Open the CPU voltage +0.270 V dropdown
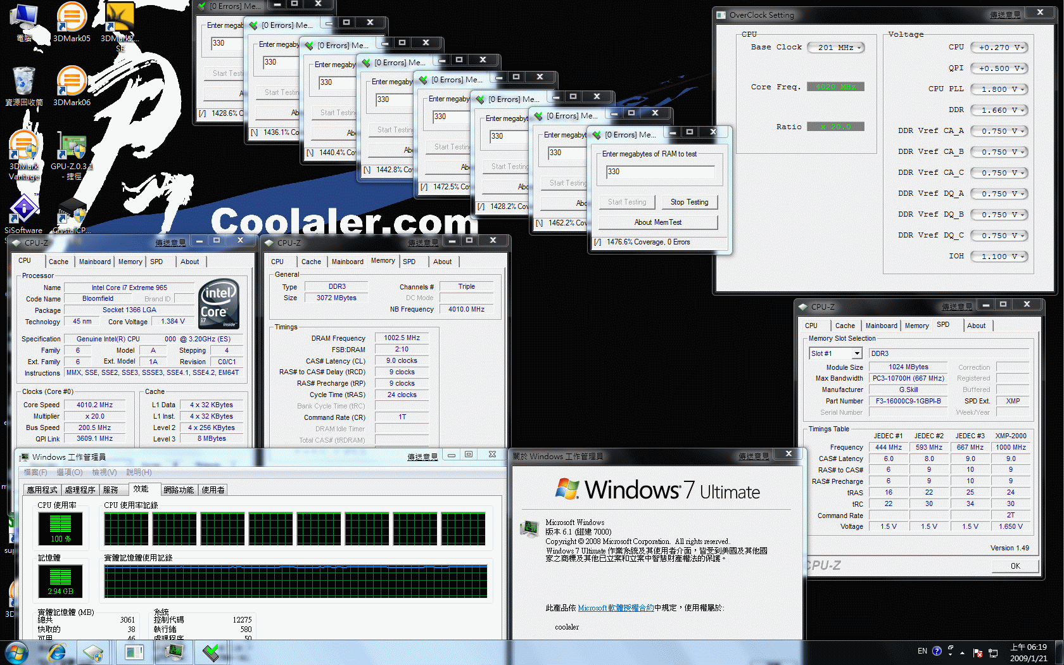Viewport: 1064px width, 665px height. (x=999, y=47)
